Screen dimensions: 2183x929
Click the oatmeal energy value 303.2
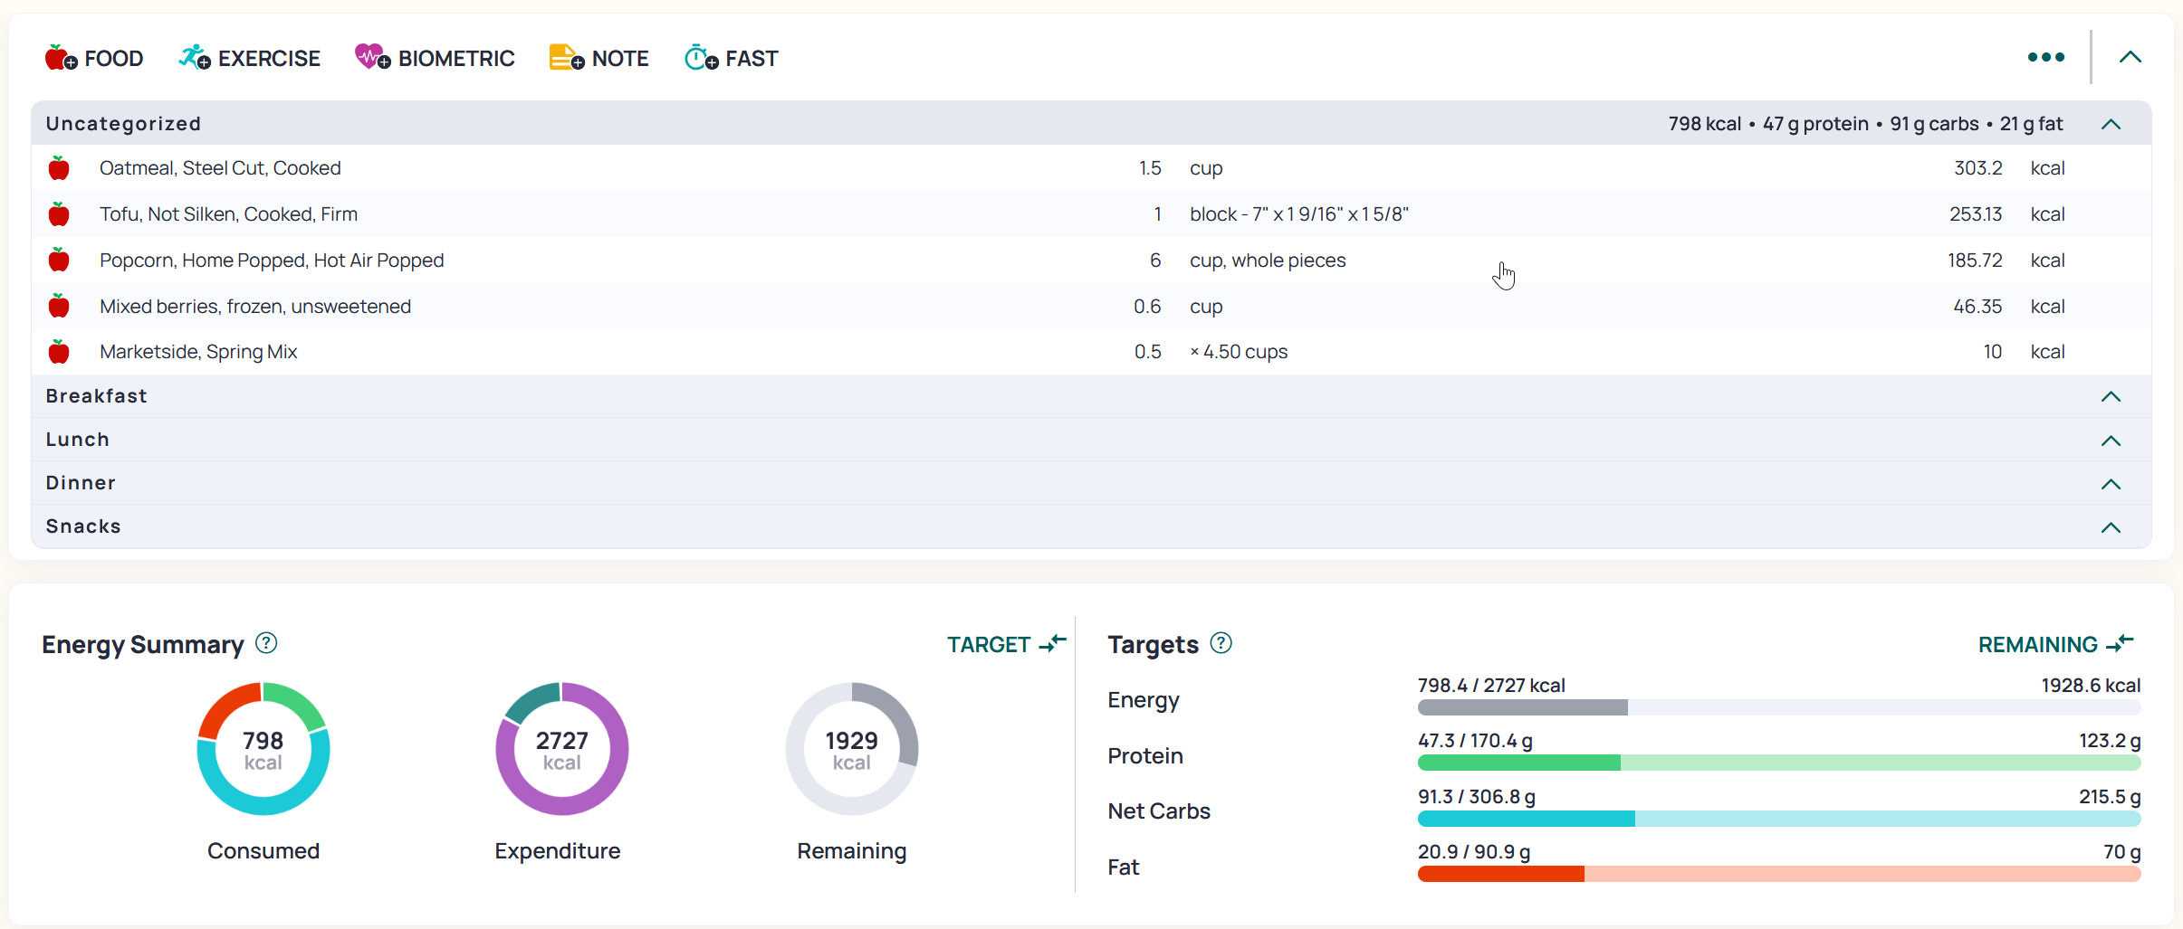(x=1978, y=168)
